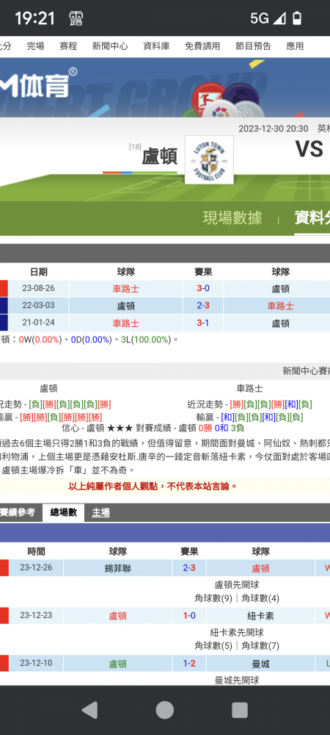Select the 0W(0.00%) win statistic
This screenshot has height=735, width=330.
40,340
